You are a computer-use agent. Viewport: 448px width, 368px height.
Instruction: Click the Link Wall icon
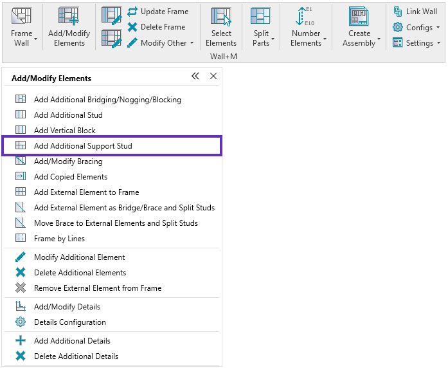tap(398, 12)
